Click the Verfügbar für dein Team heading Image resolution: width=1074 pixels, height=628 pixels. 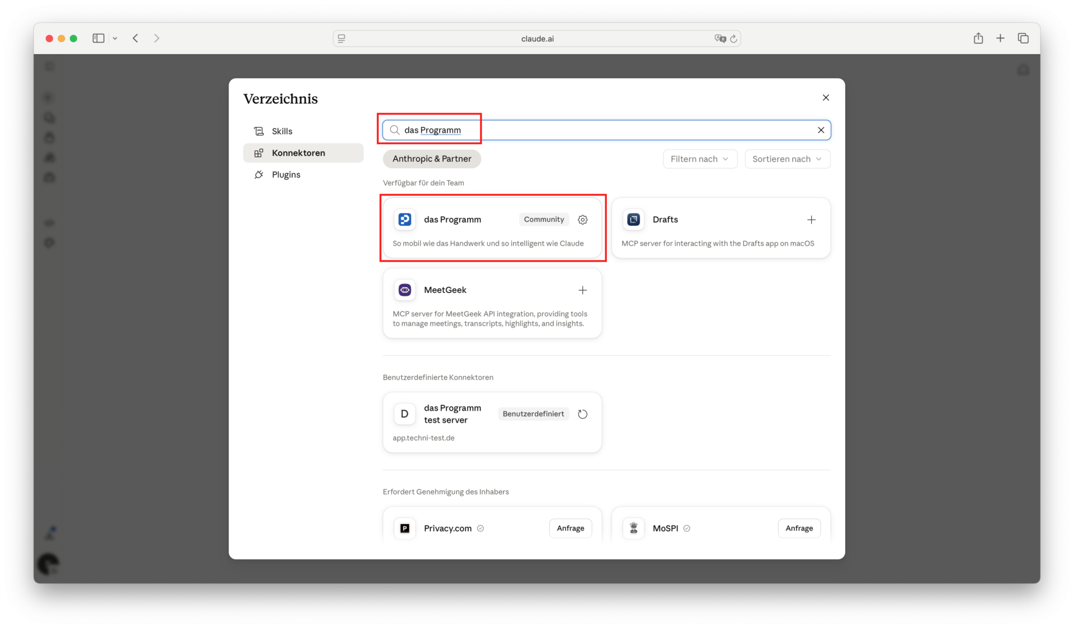pyautogui.click(x=423, y=183)
